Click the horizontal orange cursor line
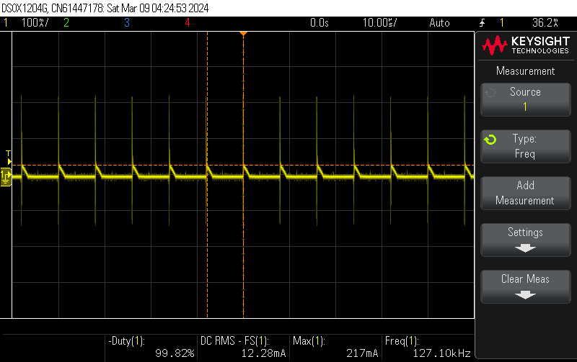Image resolution: width=577 pixels, height=362 pixels. (243, 166)
